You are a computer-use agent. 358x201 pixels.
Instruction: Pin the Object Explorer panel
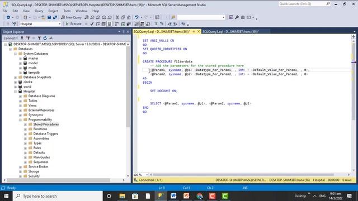tap(124, 32)
